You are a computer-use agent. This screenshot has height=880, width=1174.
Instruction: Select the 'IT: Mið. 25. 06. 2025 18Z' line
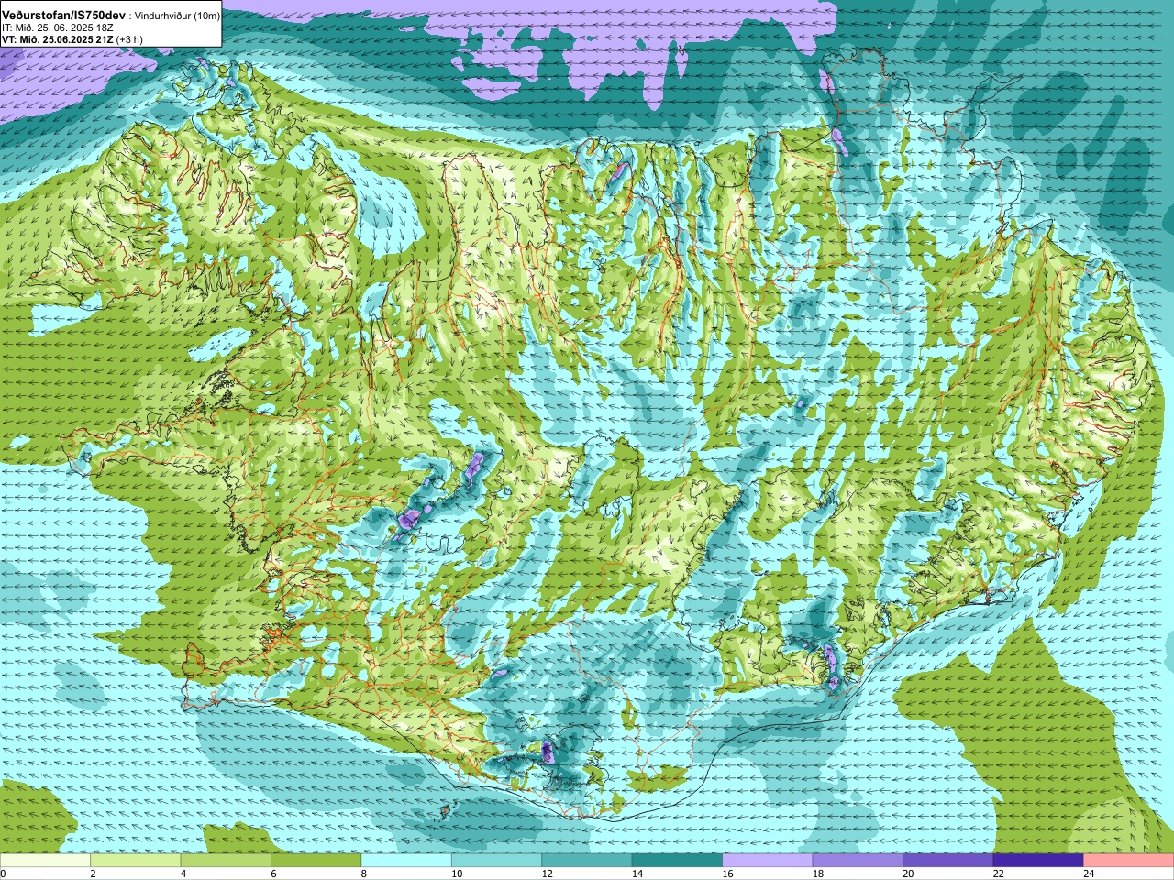click(x=57, y=27)
